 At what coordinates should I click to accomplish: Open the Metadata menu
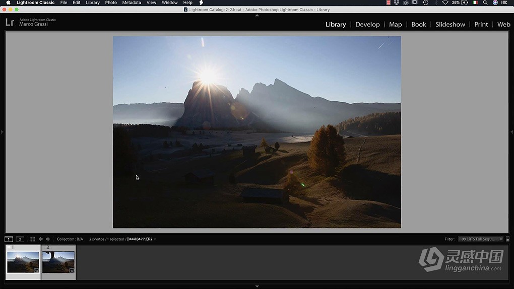point(132,3)
